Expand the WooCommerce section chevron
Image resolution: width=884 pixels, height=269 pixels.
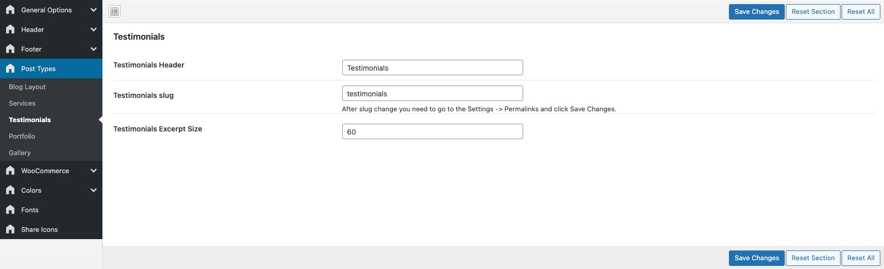(94, 171)
